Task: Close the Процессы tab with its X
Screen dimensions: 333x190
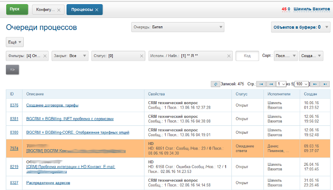Action: tap(97, 10)
